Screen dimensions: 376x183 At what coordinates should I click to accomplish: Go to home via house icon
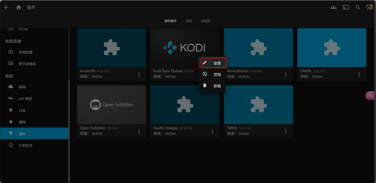pos(19,7)
